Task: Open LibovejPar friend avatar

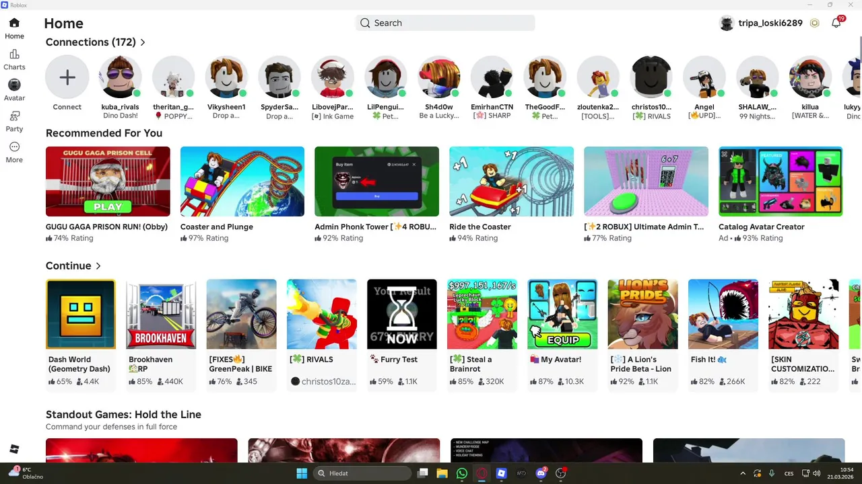Action: coord(333,77)
